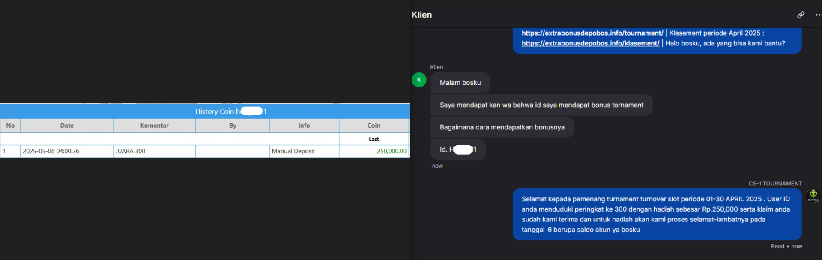Open the extrabonusdepobos tournament link
Image resolution: width=822 pixels, height=260 pixels.
[592, 33]
